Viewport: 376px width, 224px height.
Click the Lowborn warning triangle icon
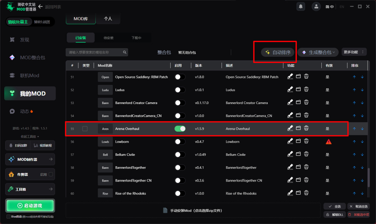(329, 142)
